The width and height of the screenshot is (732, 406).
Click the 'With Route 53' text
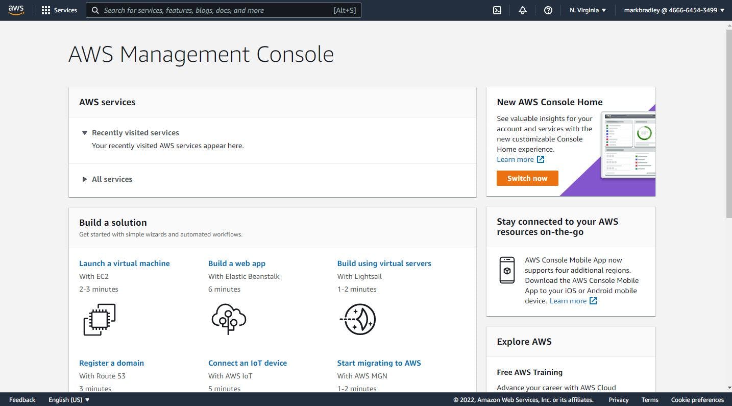[x=102, y=376]
